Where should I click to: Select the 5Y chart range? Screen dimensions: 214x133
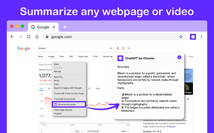[x=90, y=88]
